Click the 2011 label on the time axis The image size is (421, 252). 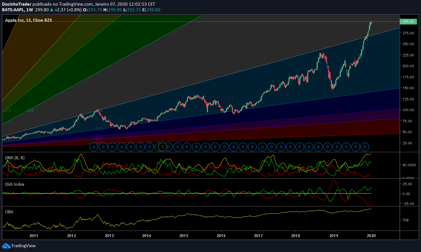point(34,236)
